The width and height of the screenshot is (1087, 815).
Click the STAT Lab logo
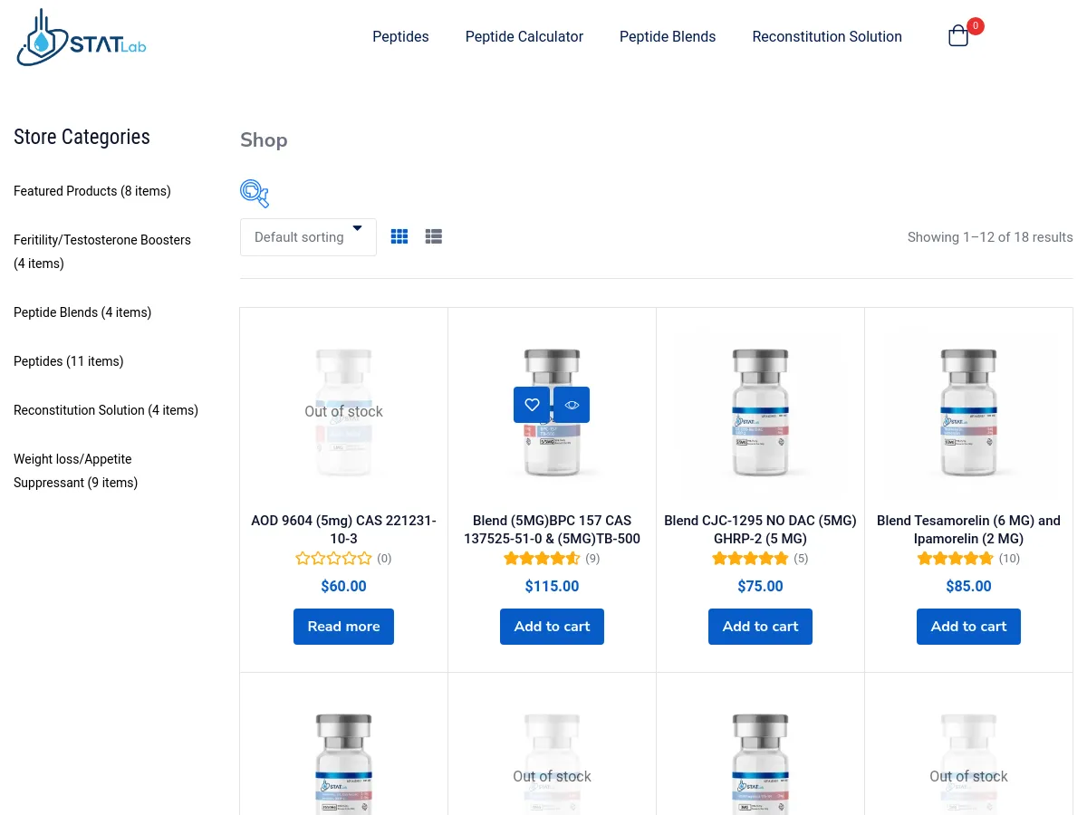[x=82, y=38]
